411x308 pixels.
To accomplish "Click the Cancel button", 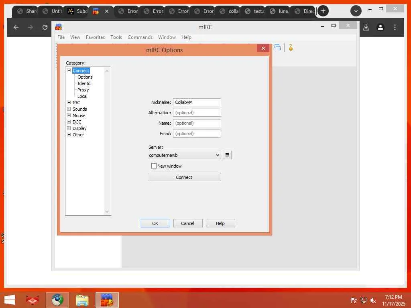I will [188, 223].
